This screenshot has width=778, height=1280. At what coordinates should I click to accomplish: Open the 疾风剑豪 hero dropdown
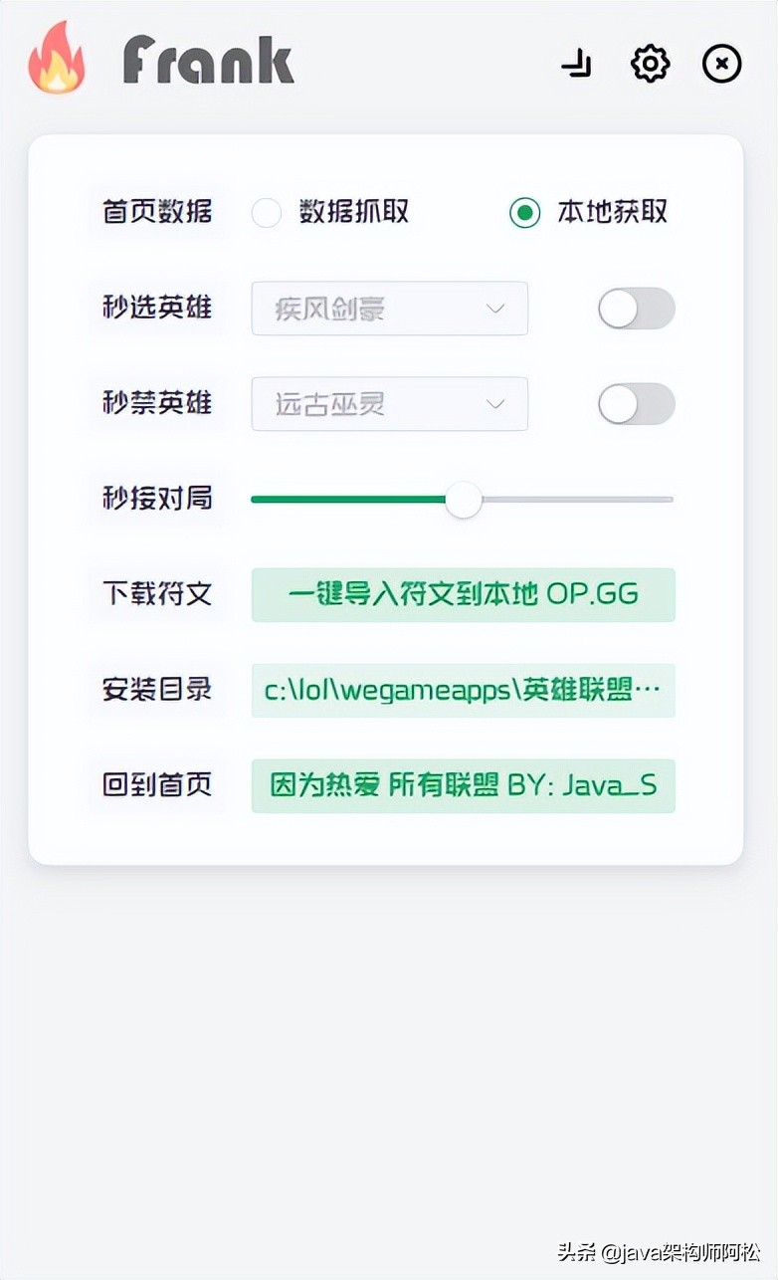click(389, 309)
